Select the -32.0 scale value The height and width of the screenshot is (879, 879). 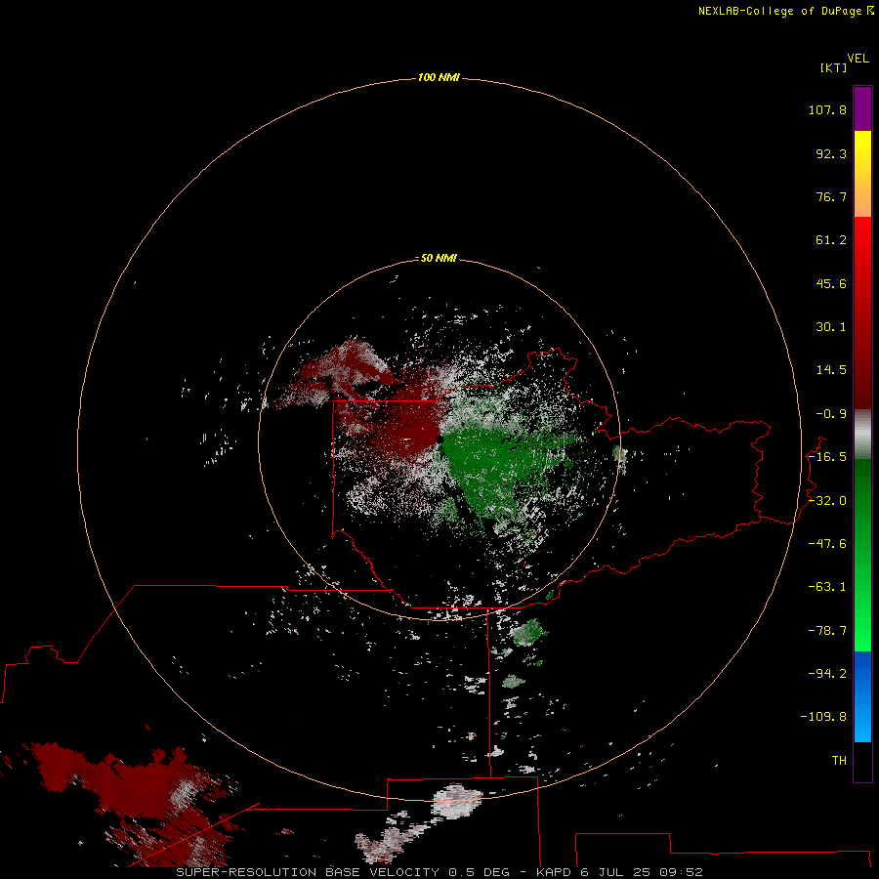(x=827, y=501)
